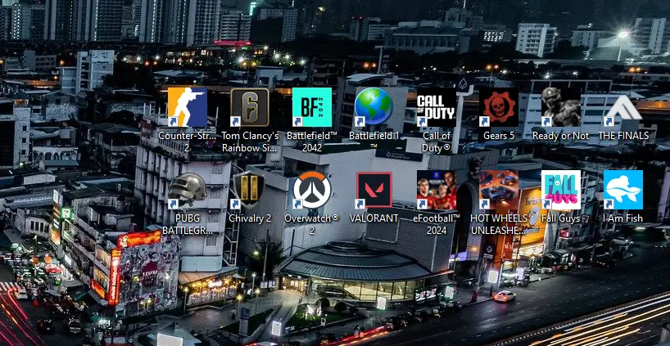
Task: Select the Ready or Not shortcut icon
Action: pyautogui.click(x=561, y=107)
